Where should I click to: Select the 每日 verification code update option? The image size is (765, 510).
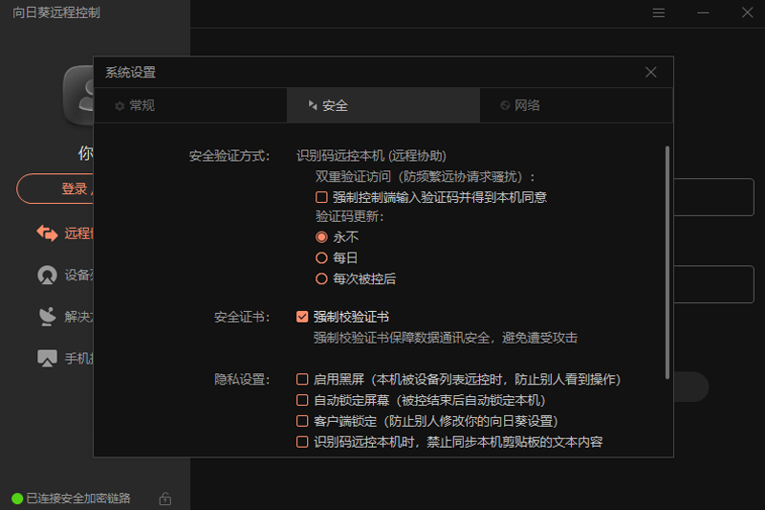322,257
